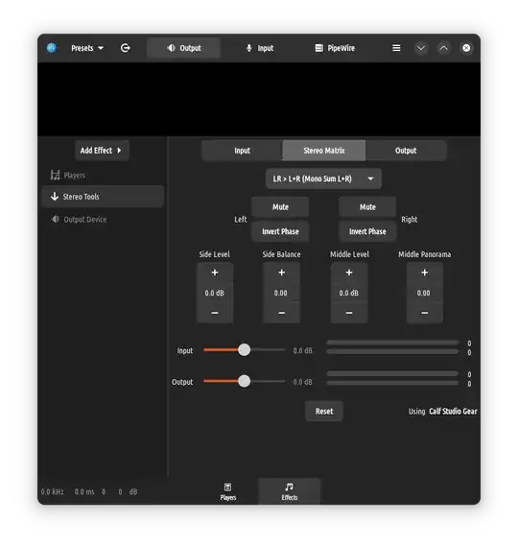Click the dropdown arrow next to Presets
This screenshot has height=546, width=518.
(x=101, y=48)
